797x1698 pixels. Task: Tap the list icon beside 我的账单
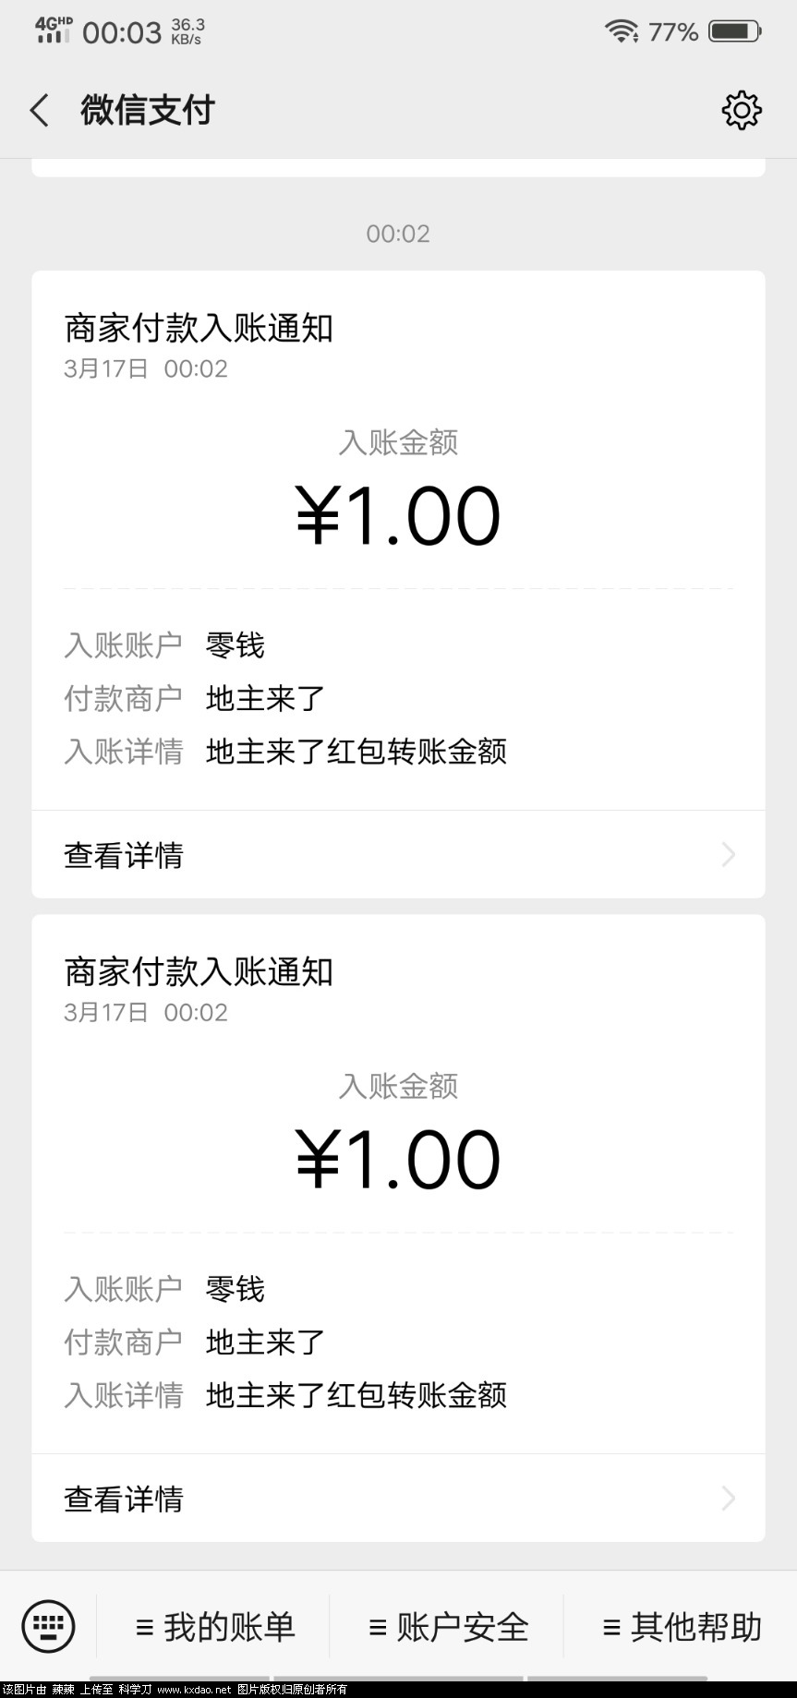(144, 1627)
